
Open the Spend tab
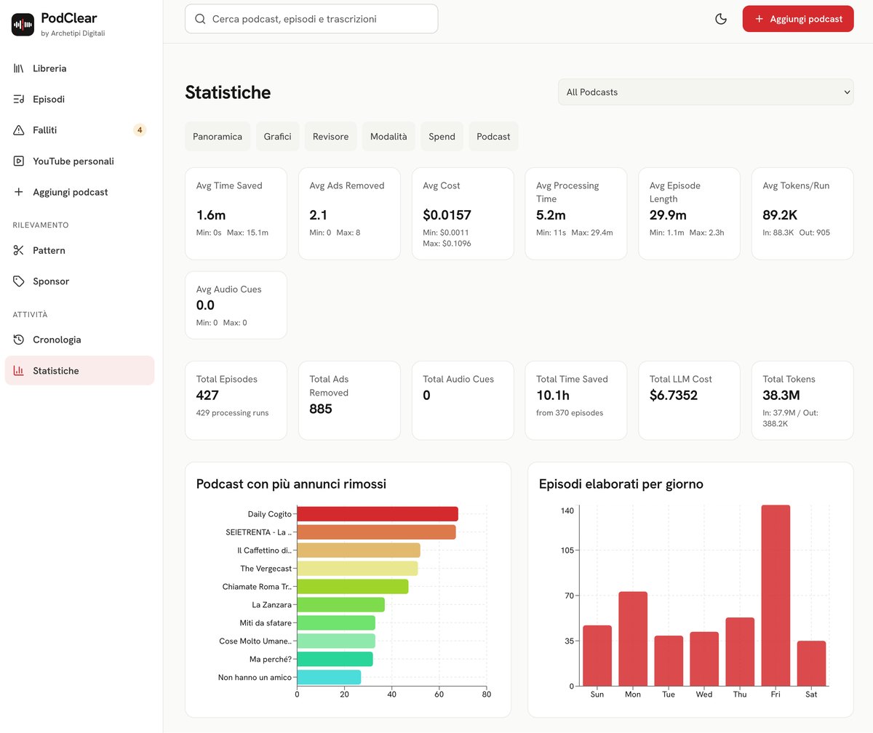click(x=442, y=137)
